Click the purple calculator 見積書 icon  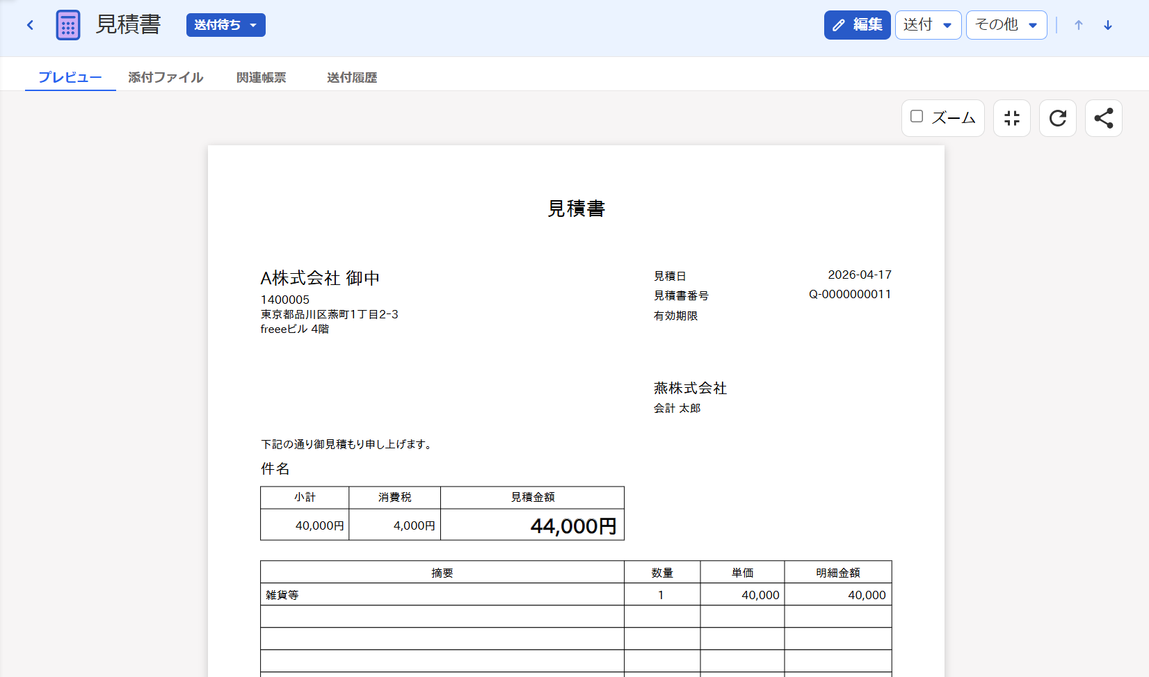coord(68,25)
